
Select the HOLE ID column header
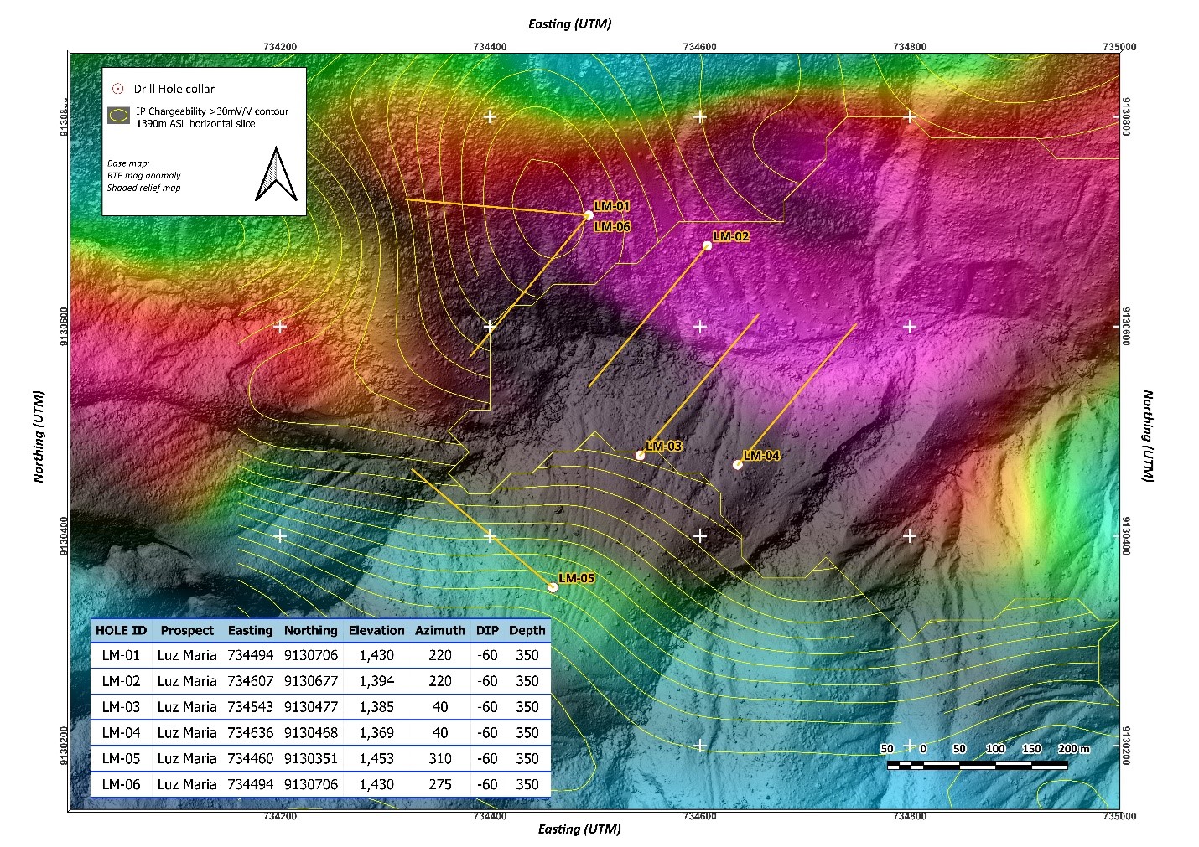click(x=122, y=630)
